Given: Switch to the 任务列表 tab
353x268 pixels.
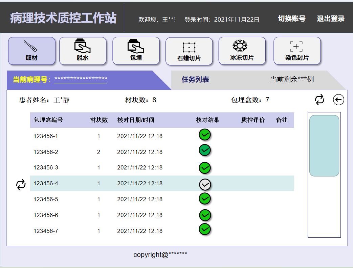Looking at the screenshot, I should pyautogui.click(x=195, y=80).
